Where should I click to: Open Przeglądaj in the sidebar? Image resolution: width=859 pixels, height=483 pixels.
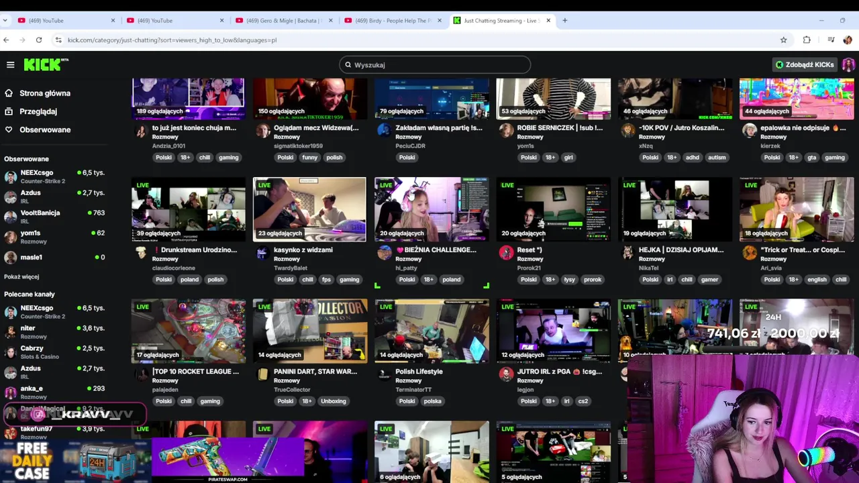38,111
